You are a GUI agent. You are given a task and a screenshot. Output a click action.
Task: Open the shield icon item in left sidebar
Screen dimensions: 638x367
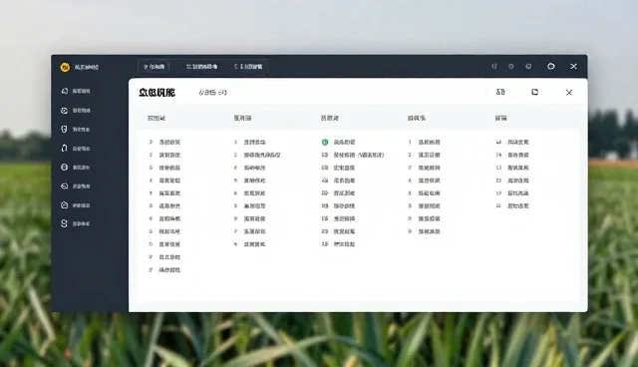pyautogui.click(x=76, y=129)
